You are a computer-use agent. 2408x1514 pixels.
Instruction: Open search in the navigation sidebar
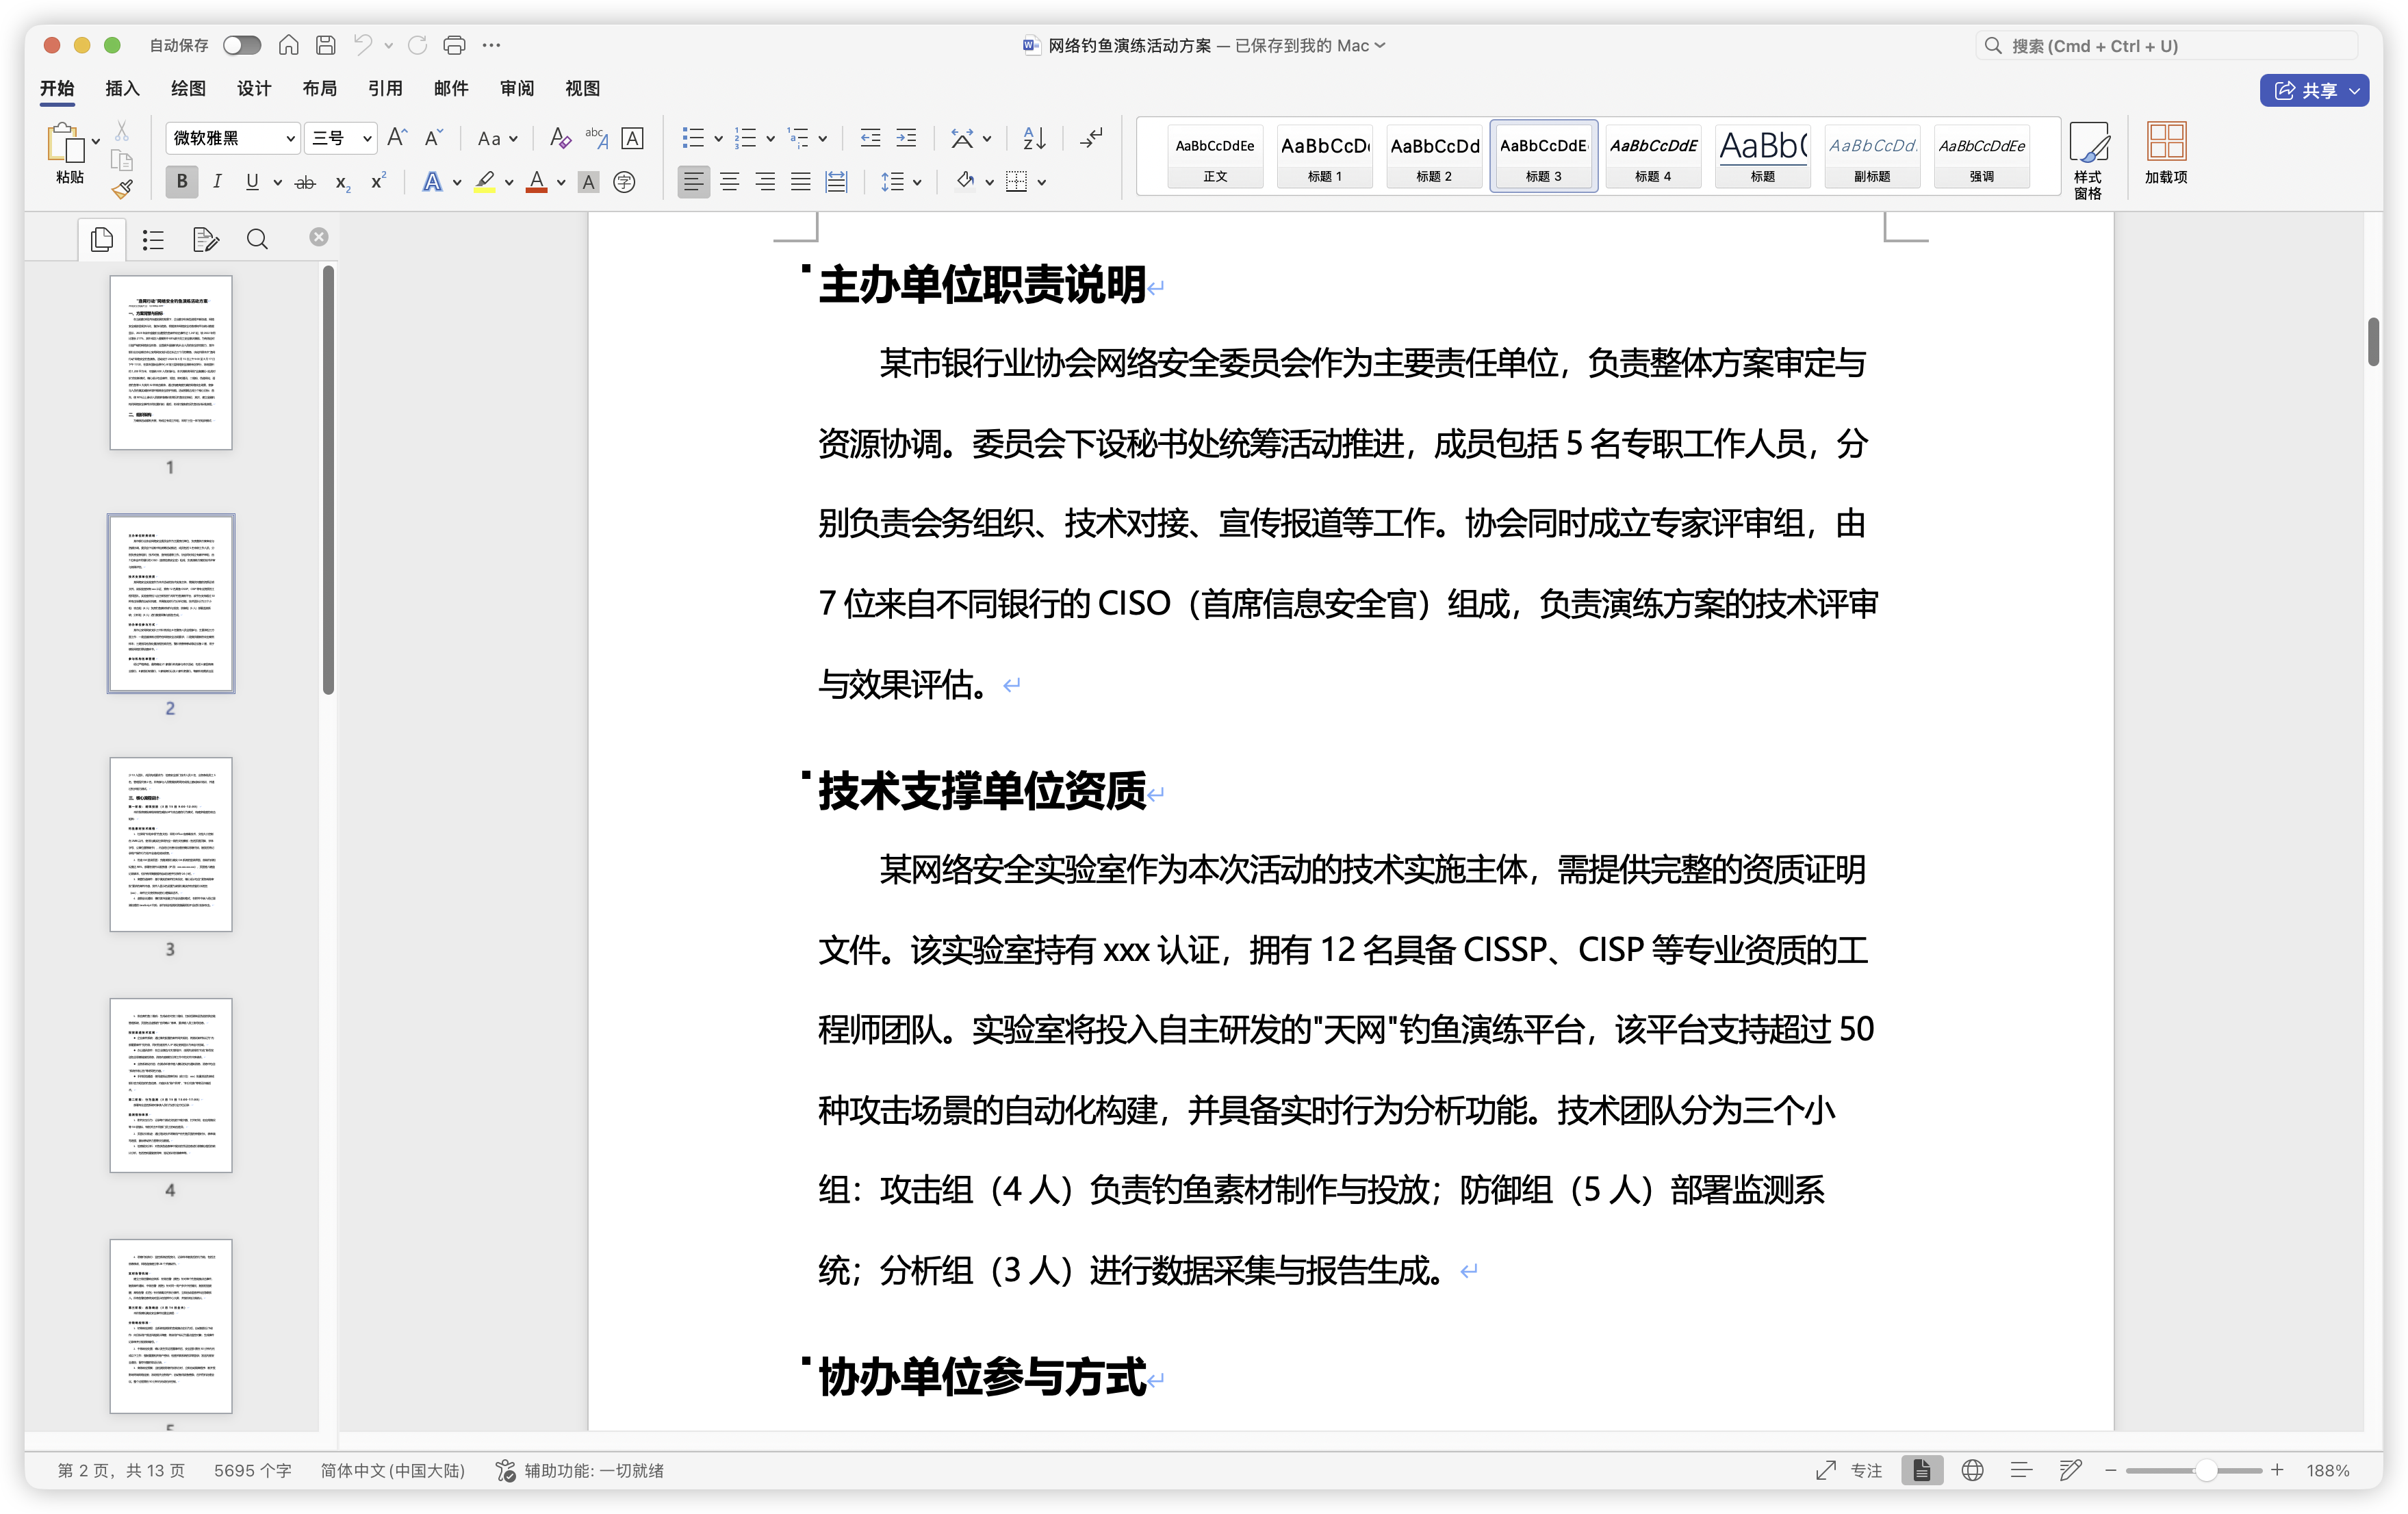coord(257,239)
